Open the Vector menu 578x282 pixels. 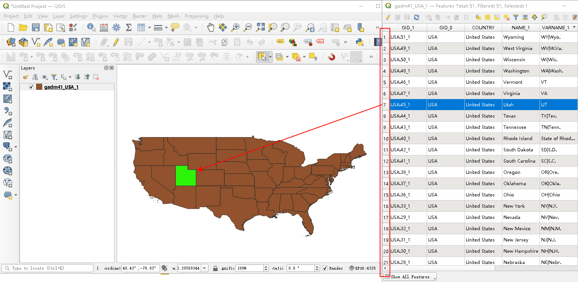120,16
